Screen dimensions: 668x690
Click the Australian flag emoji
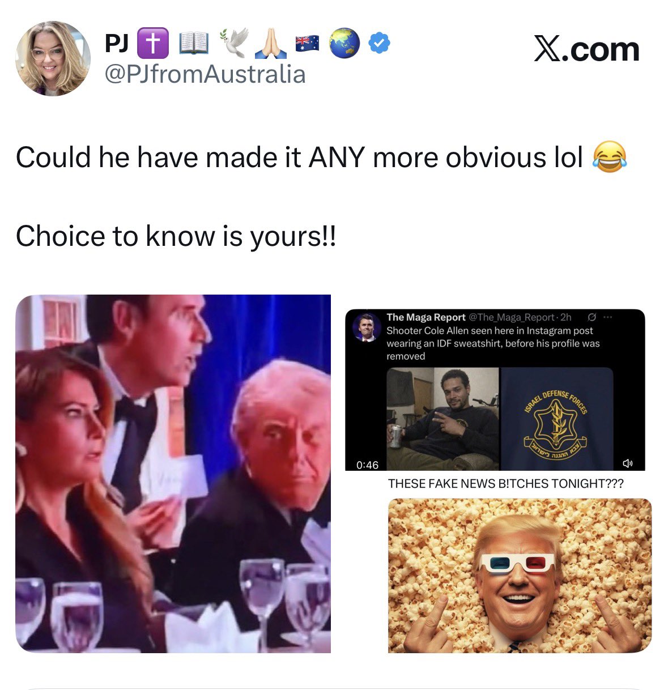(307, 43)
